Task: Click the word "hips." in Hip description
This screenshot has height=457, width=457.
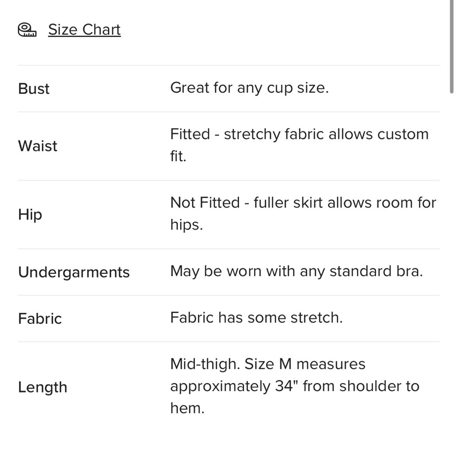Action: pyautogui.click(x=186, y=225)
